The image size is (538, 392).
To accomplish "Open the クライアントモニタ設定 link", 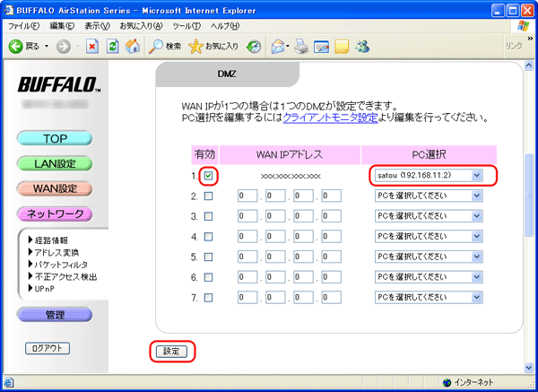I will 330,118.
